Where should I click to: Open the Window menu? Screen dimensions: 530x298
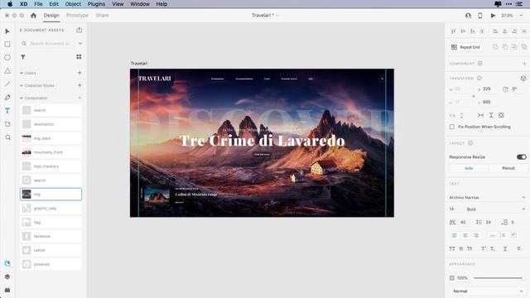click(140, 4)
